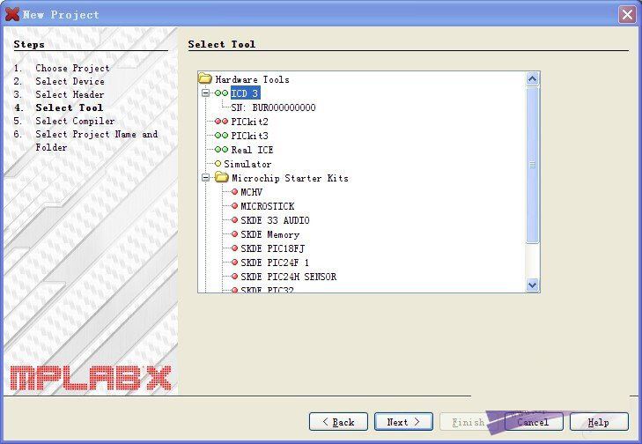
Task: Select the MICROSTICK starter kit
Action: (268, 206)
